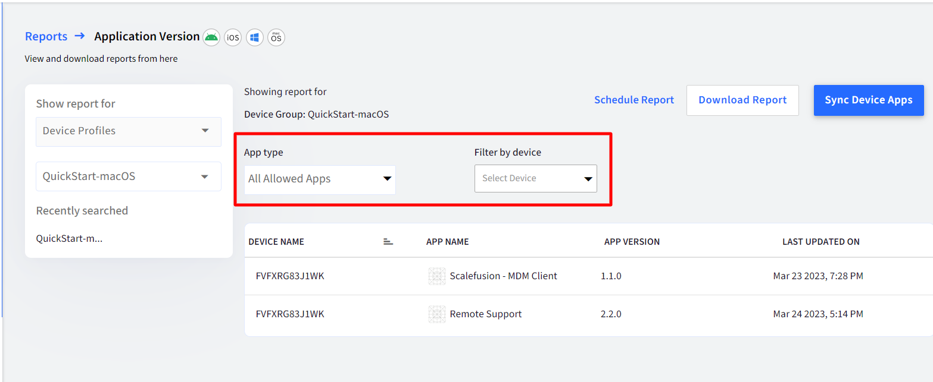The height and width of the screenshot is (382, 933).
Task: Click the macOS platform icon
Action: [276, 37]
